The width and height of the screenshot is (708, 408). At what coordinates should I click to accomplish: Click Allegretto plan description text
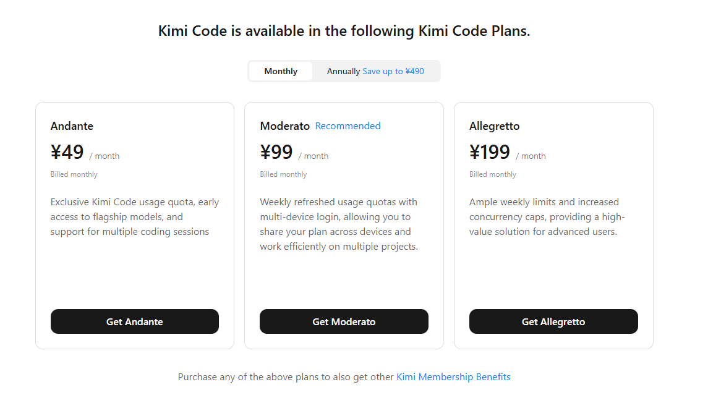547,216
